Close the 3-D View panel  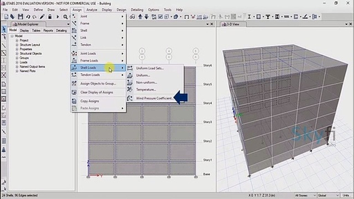[x=350, y=24]
